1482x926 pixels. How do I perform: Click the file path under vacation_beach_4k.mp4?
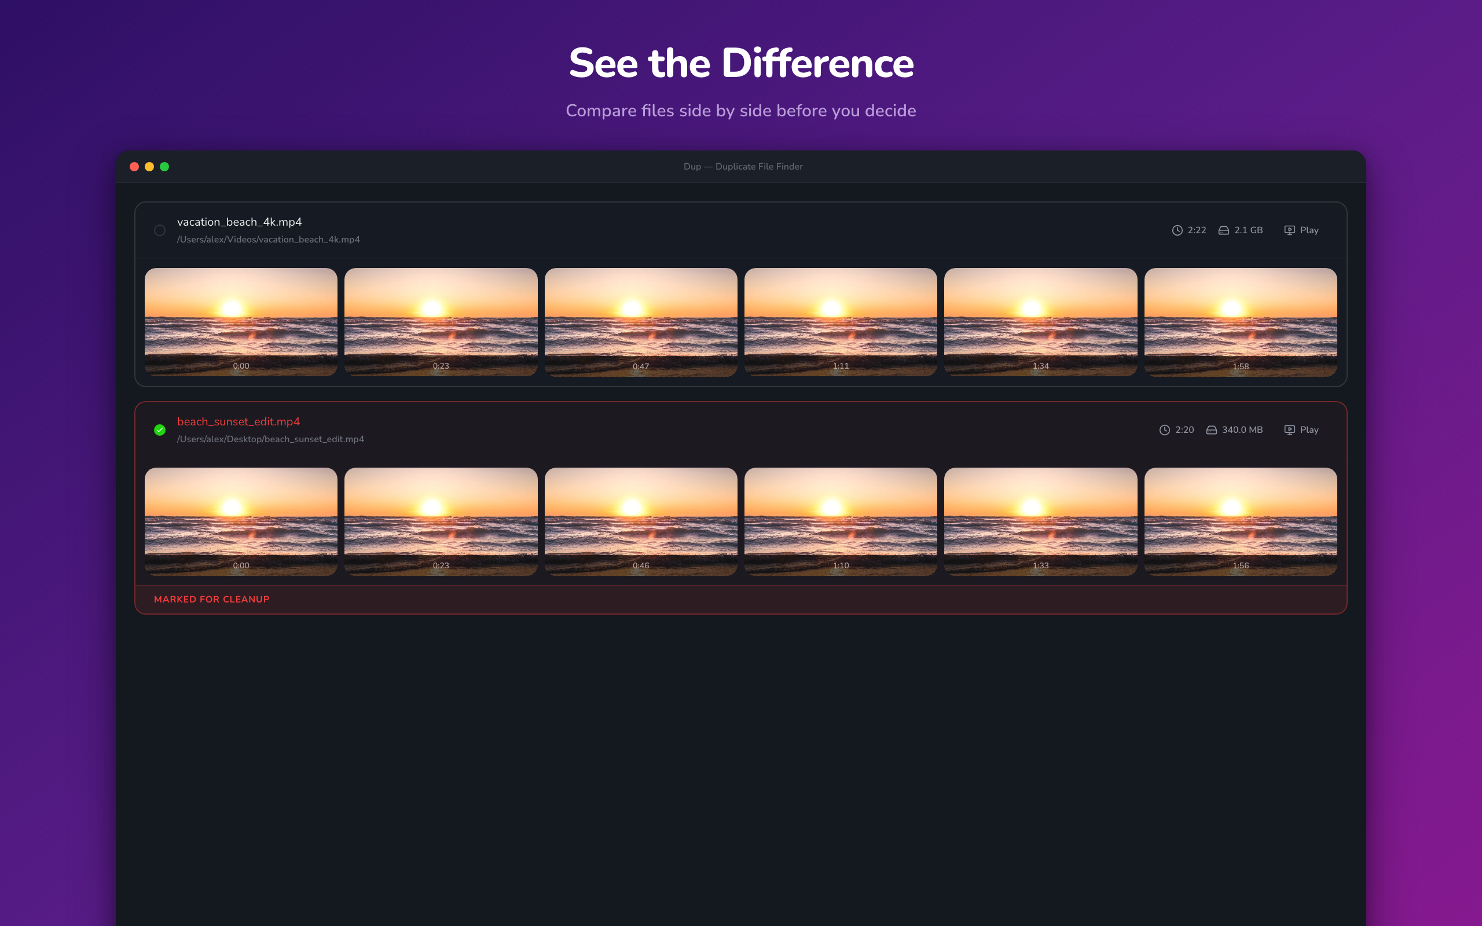[268, 240]
